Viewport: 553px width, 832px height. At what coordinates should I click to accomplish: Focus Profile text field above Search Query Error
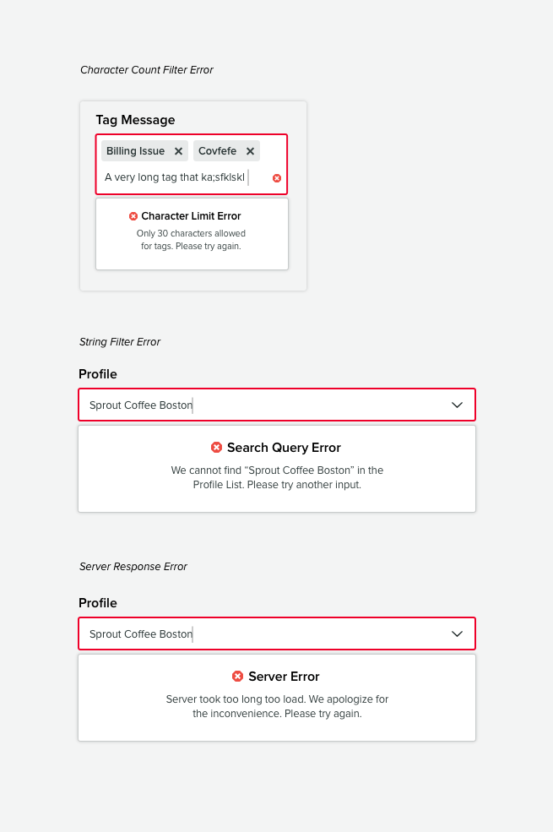253,405
